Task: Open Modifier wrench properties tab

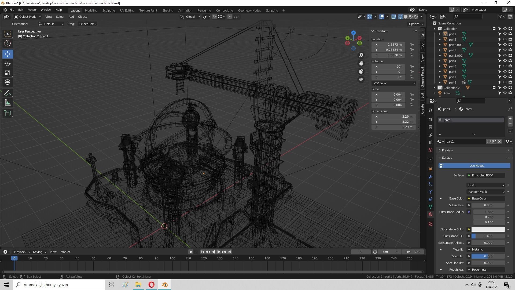Action: (x=431, y=177)
